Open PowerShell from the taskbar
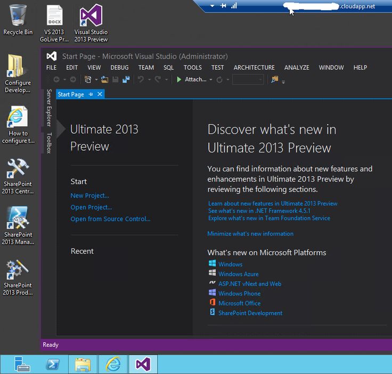 [x=53, y=364]
